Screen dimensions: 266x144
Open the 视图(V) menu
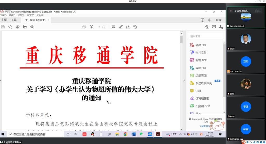(21, 15)
